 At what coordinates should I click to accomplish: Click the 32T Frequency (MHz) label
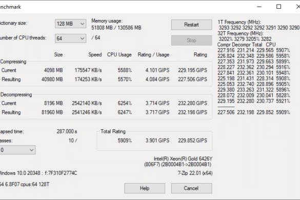click(241, 33)
